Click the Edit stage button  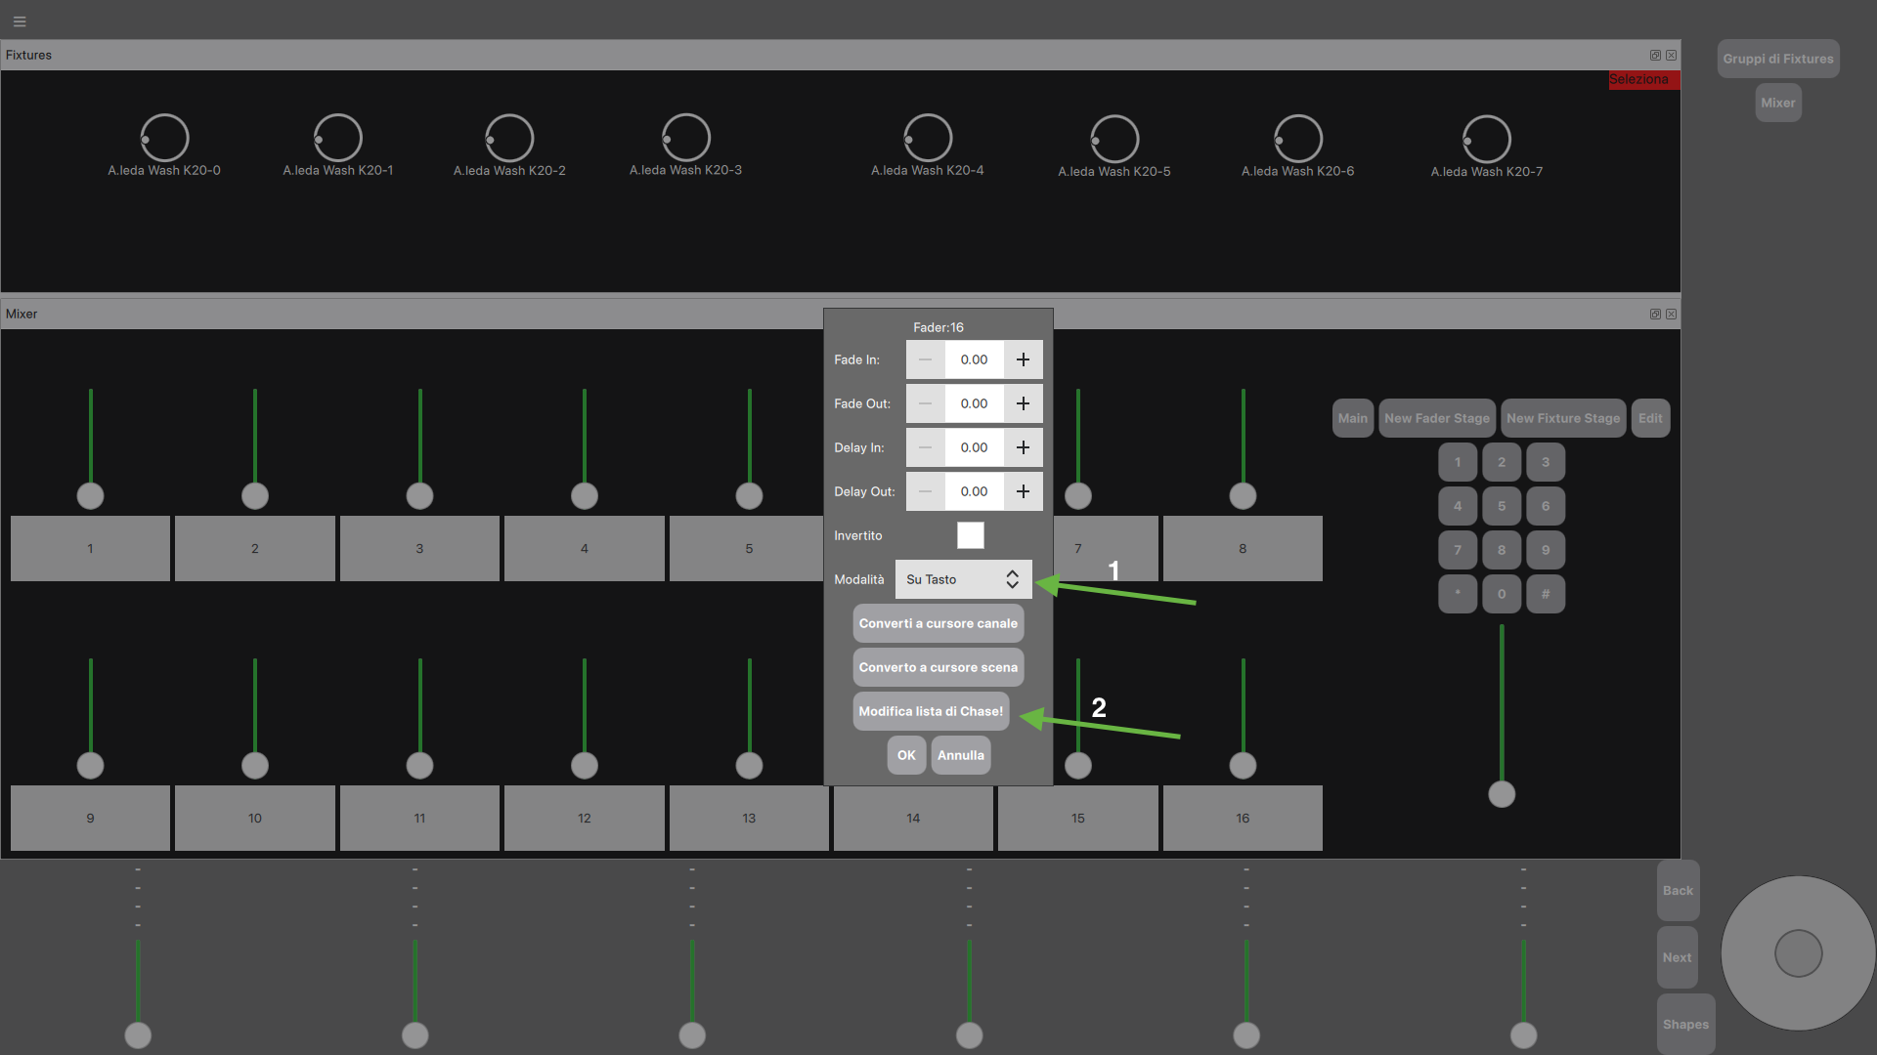1650,418
